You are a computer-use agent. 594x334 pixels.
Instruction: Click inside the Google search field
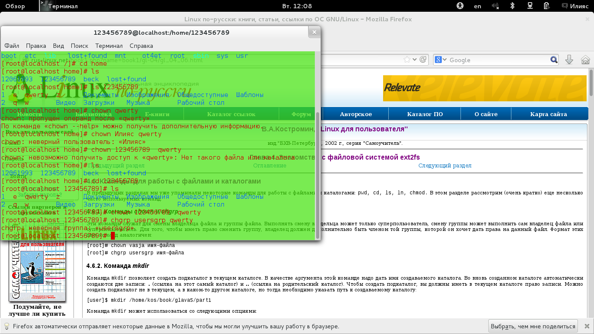498,60
